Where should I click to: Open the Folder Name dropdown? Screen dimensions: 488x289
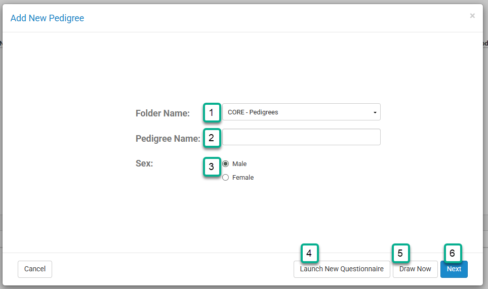click(x=301, y=112)
